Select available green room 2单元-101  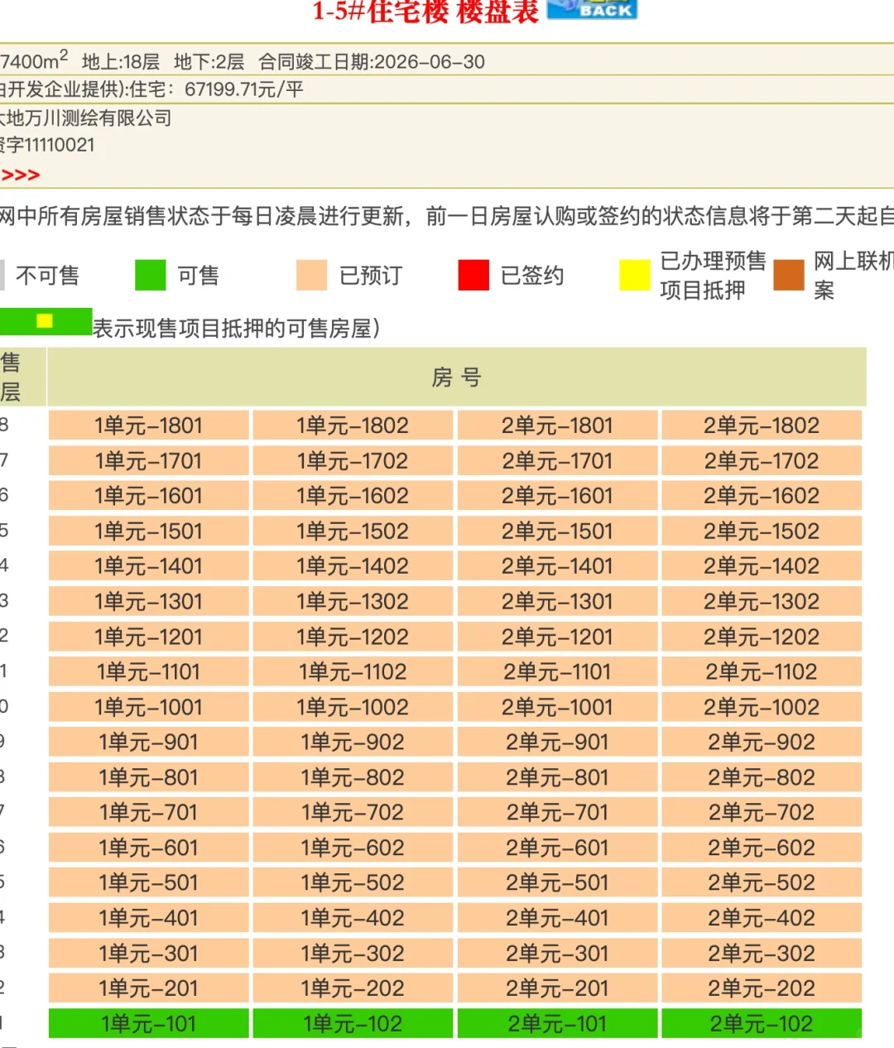[557, 1023]
